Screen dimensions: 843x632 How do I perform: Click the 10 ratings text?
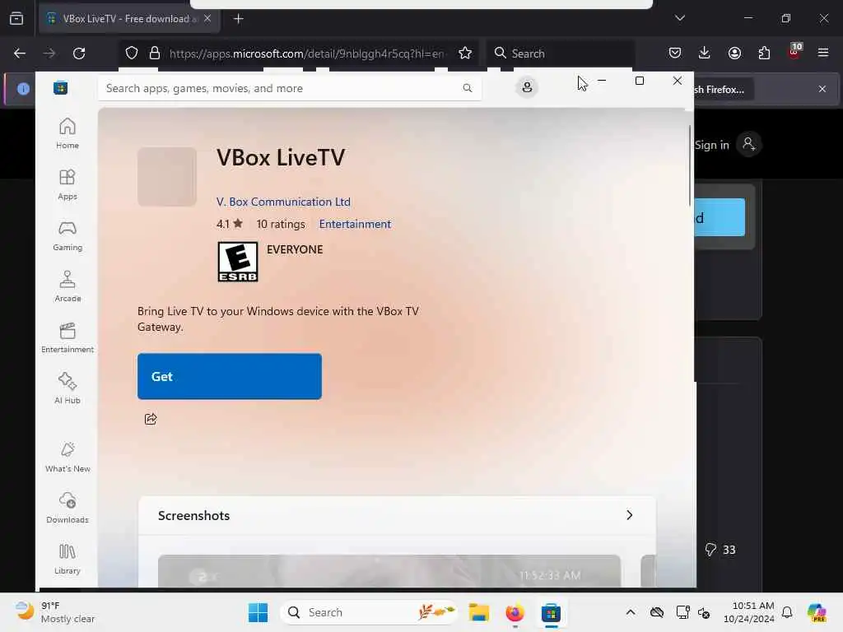[281, 224]
